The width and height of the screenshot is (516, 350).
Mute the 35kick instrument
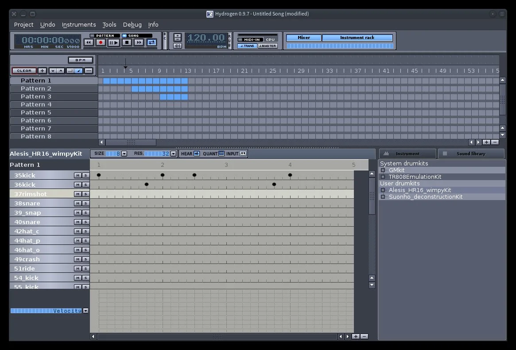coord(78,175)
